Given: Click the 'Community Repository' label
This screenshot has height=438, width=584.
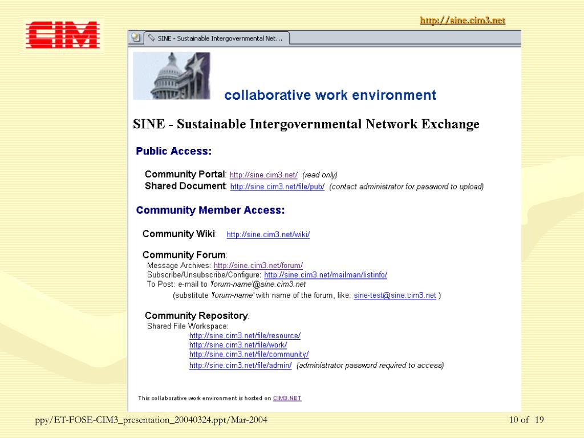Looking at the screenshot, I should (x=196, y=315).
